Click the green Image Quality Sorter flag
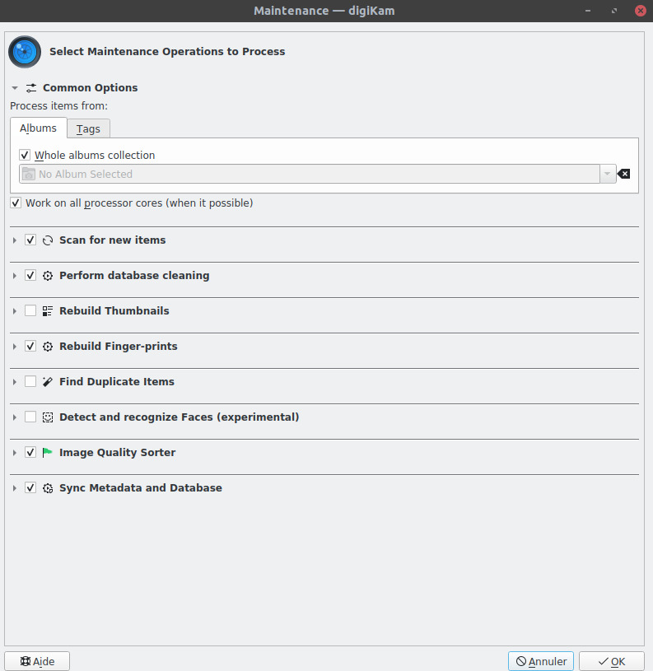Viewport: 653px width, 671px height. pyautogui.click(x=48, y=453)
